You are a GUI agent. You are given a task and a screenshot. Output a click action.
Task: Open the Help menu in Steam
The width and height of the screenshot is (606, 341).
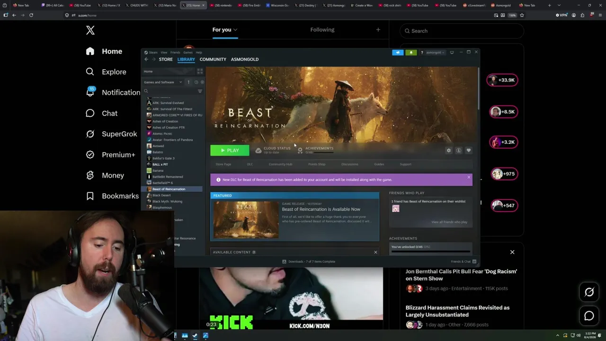pos(199,53)
